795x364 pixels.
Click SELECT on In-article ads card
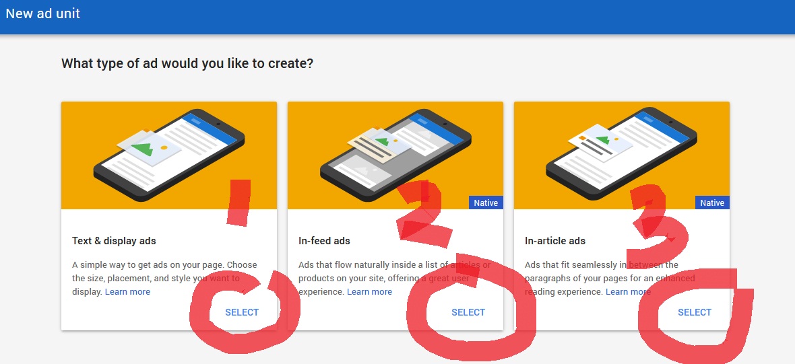coord(695,312)
